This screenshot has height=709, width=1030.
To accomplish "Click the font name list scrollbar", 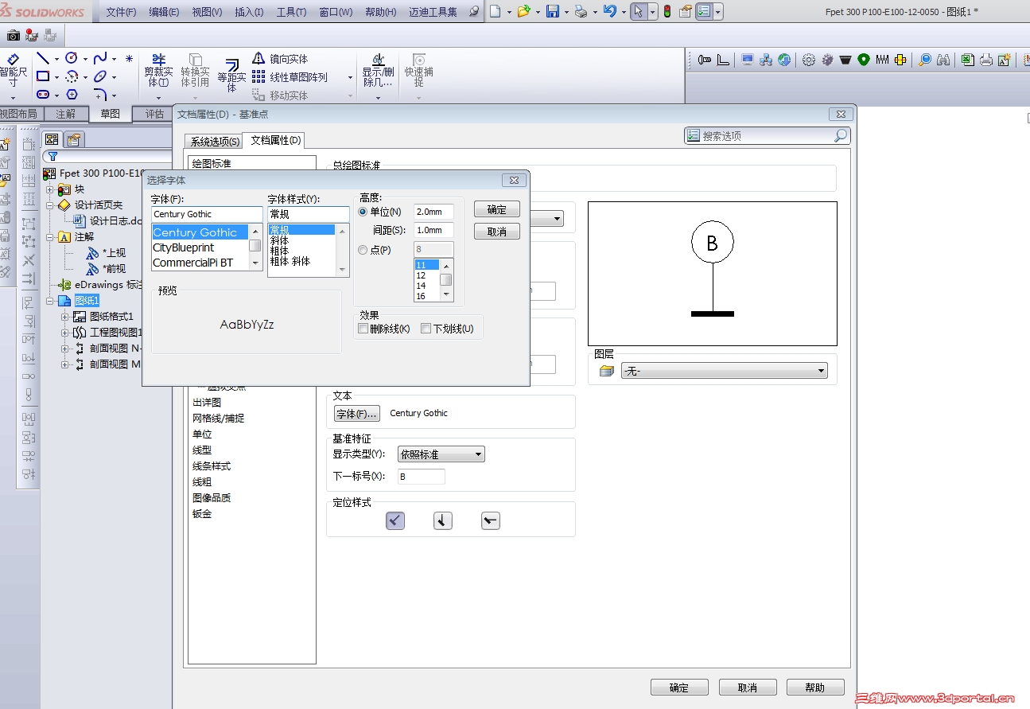I will [x=255, y=247].
